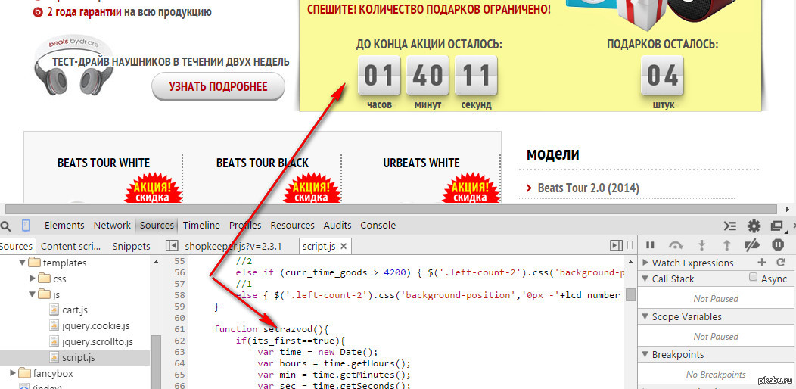Switch to the Timeline panel
This screenshot has height=389, width=796.
click(201, 225)
